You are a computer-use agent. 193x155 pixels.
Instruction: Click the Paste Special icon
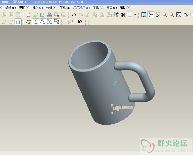pos(109,15)
